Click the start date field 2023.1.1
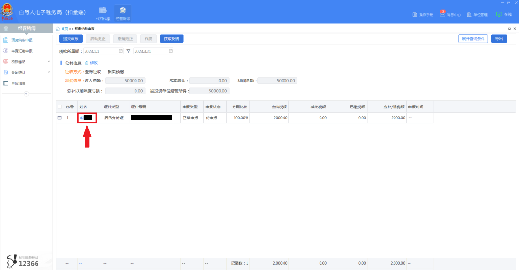519x270 pixels. click(103, 51)
